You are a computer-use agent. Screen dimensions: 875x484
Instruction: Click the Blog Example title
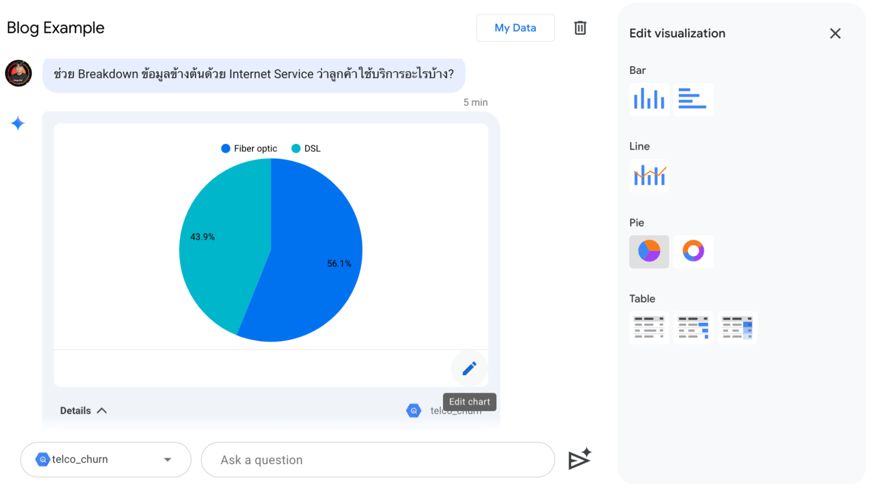(56, 28)
